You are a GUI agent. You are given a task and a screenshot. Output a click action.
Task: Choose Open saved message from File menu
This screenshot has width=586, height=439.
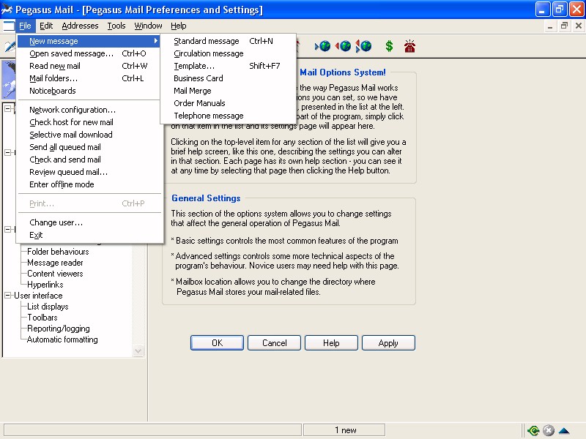(x=89, y=53)
